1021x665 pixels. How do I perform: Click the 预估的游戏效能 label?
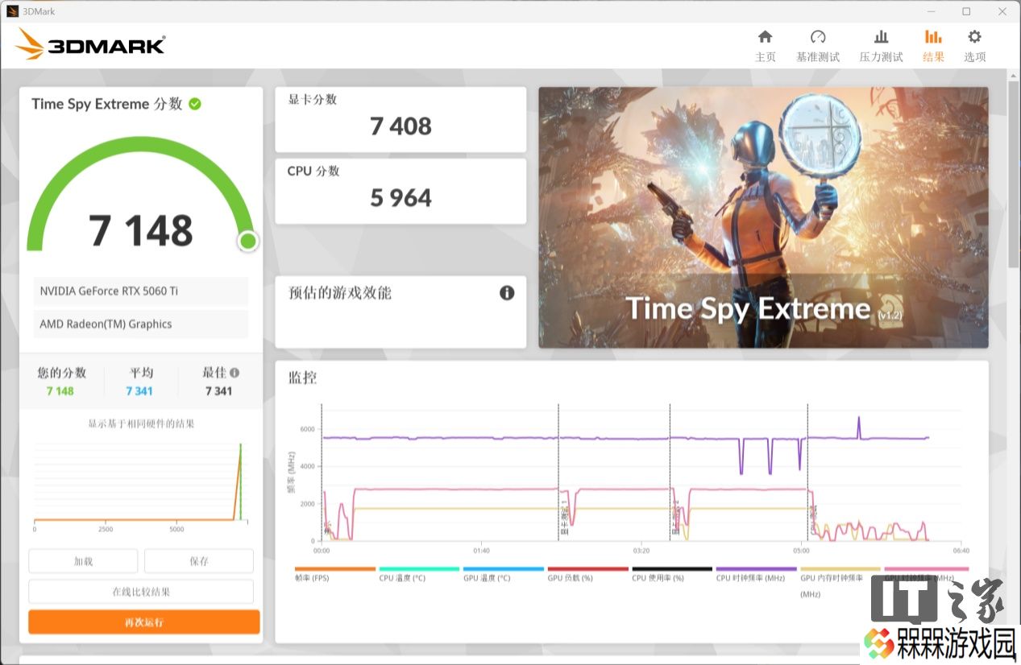point(340,293)
